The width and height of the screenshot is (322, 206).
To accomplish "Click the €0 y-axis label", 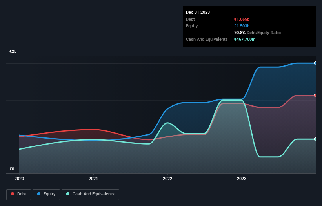I will coord(12,169).
